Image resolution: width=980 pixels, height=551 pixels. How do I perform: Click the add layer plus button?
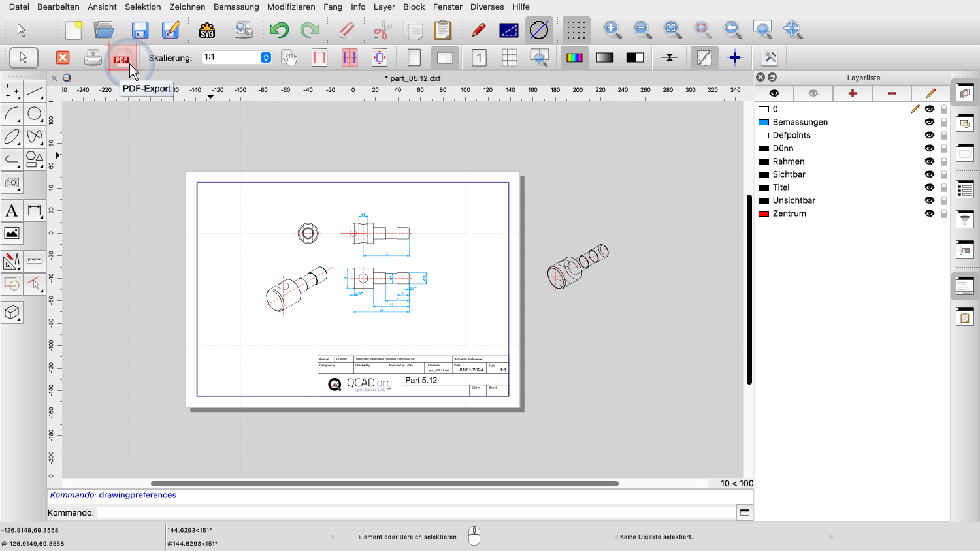click(x=852, y=93)
